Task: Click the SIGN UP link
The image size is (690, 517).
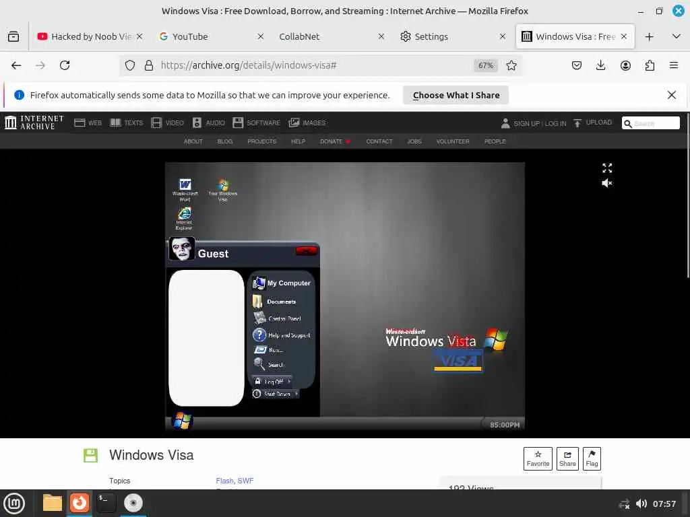Action: tap(526, 124)
